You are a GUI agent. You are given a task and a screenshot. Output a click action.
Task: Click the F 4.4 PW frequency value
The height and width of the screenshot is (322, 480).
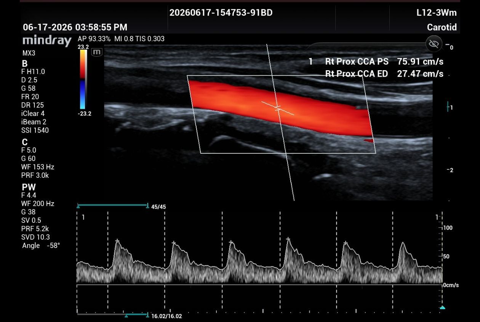click(29, 195)
